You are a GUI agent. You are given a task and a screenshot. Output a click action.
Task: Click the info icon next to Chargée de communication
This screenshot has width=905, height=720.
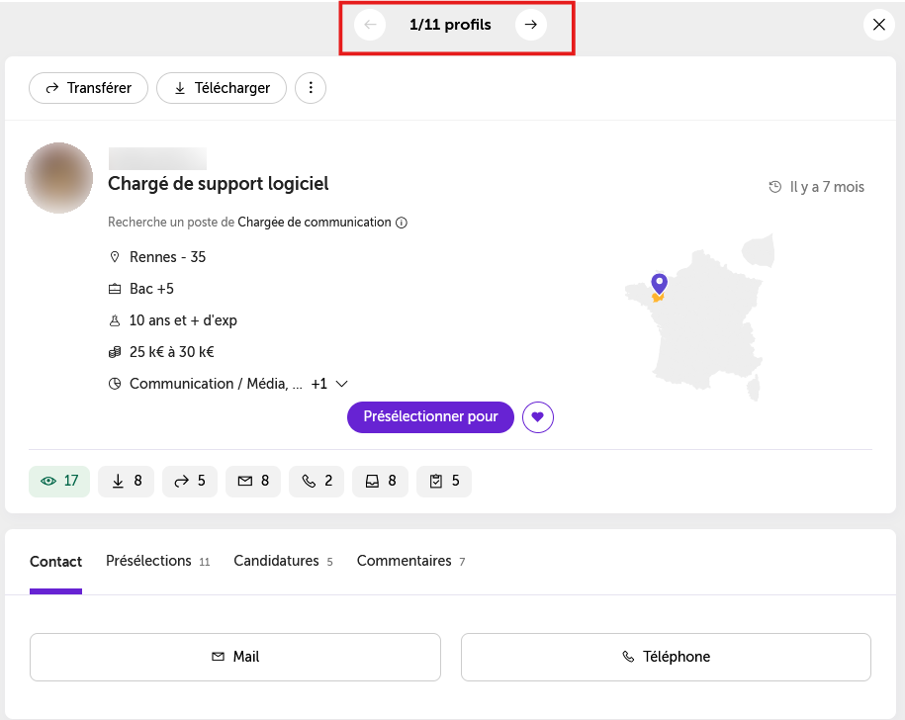coord(402,223)
